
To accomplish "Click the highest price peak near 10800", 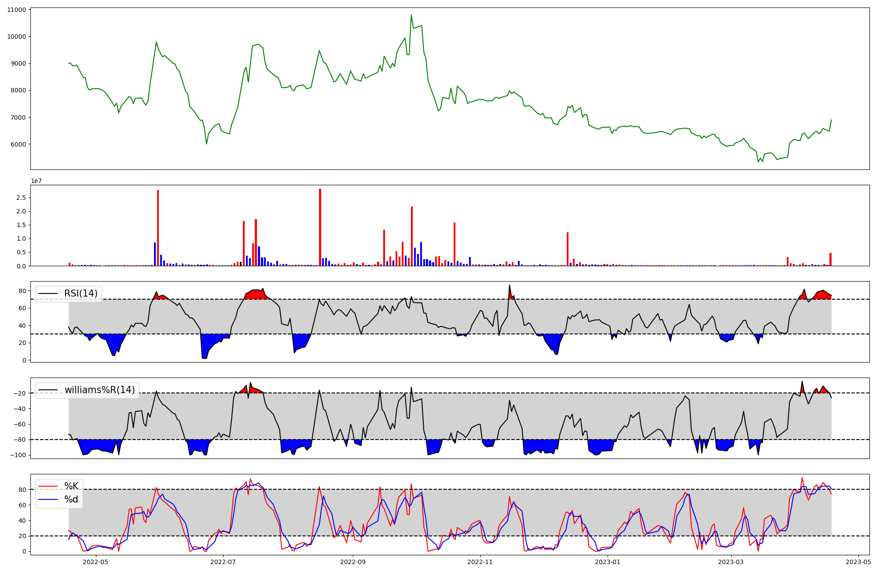I will (x=411, y=15).
